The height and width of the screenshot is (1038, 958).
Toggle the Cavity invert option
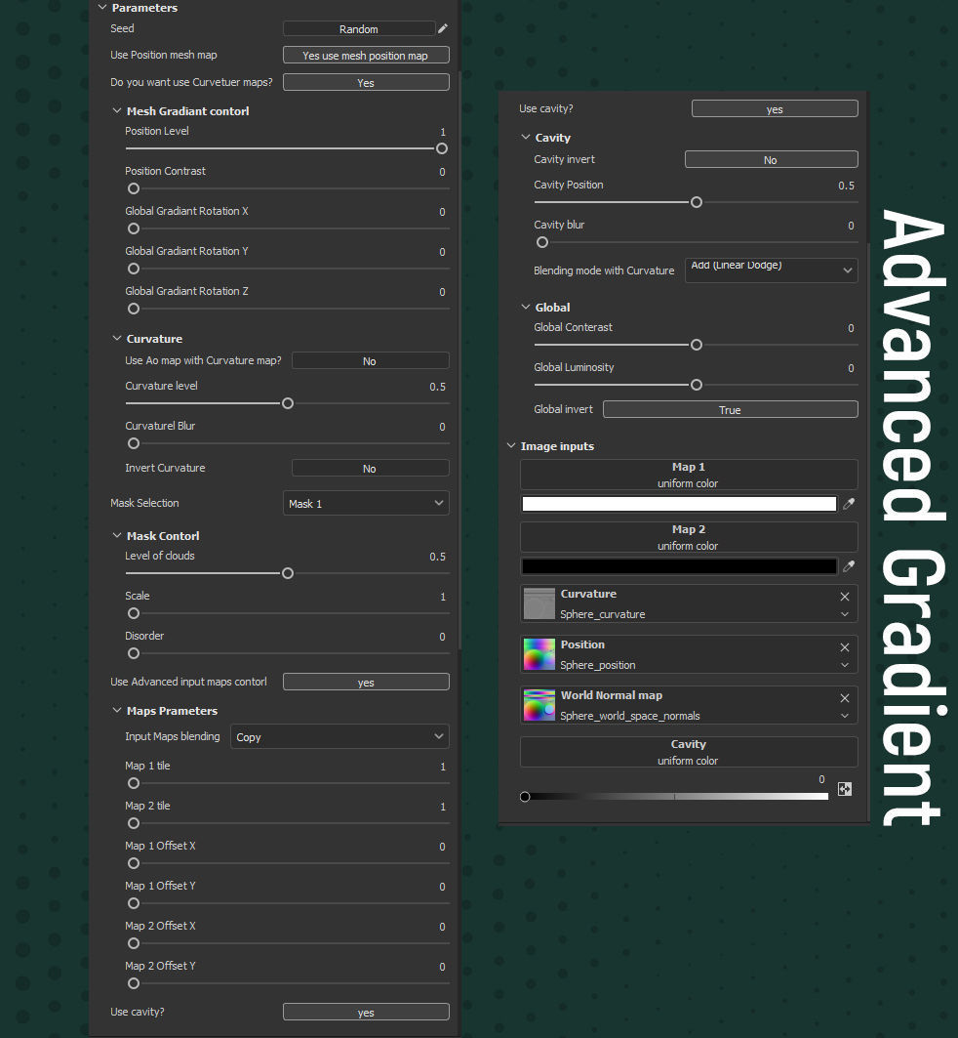click(x=771, y=159)
